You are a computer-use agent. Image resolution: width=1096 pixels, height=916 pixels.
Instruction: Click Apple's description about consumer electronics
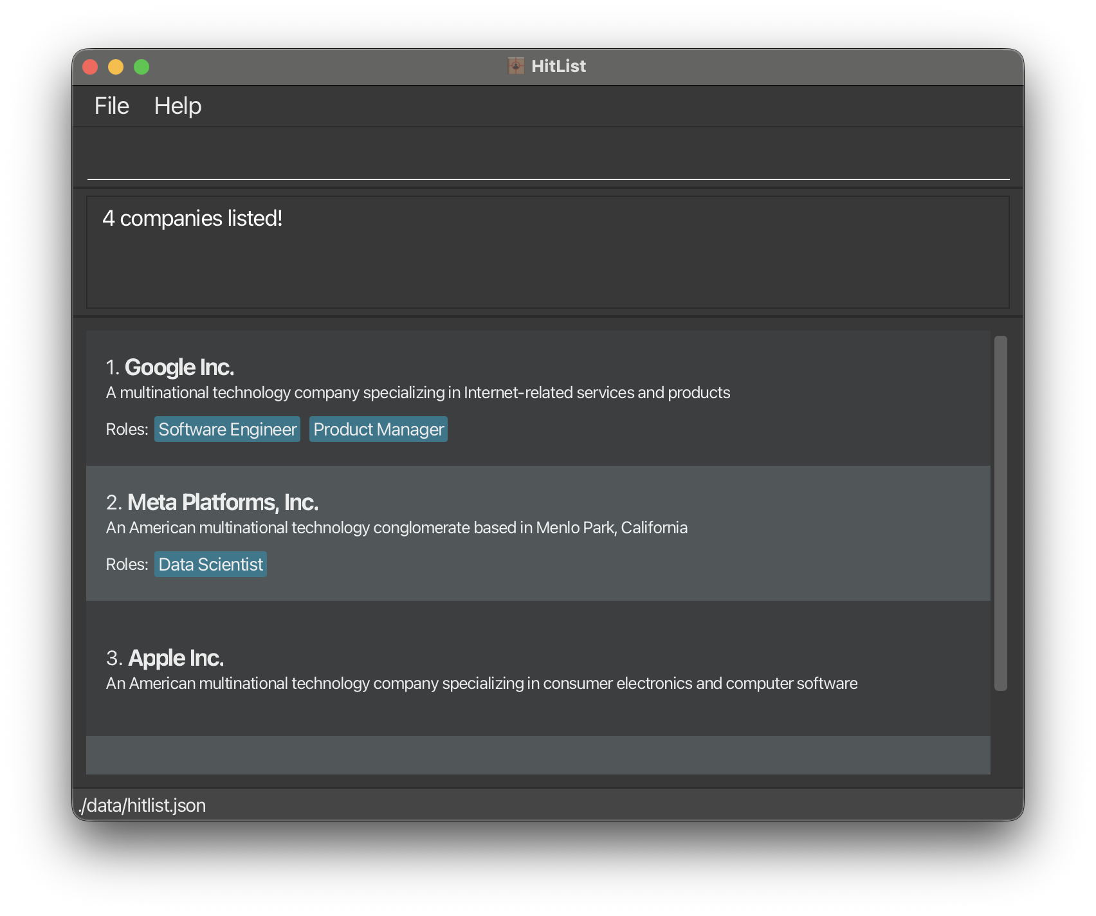pos(482,684)
